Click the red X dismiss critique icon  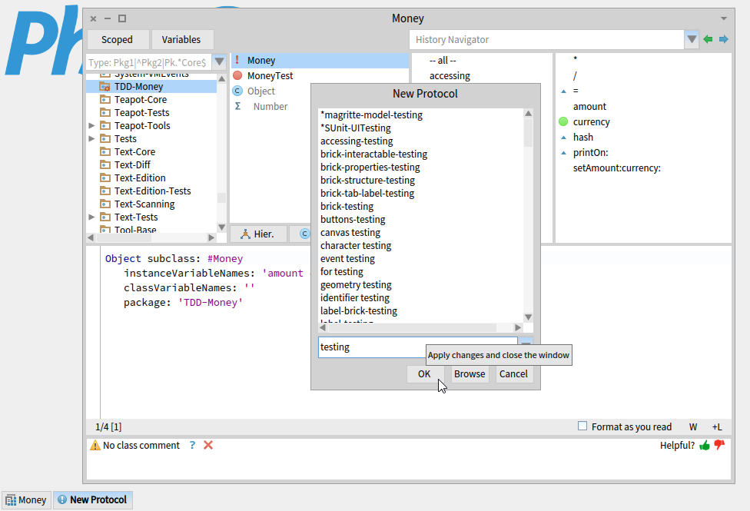point(208,445)
